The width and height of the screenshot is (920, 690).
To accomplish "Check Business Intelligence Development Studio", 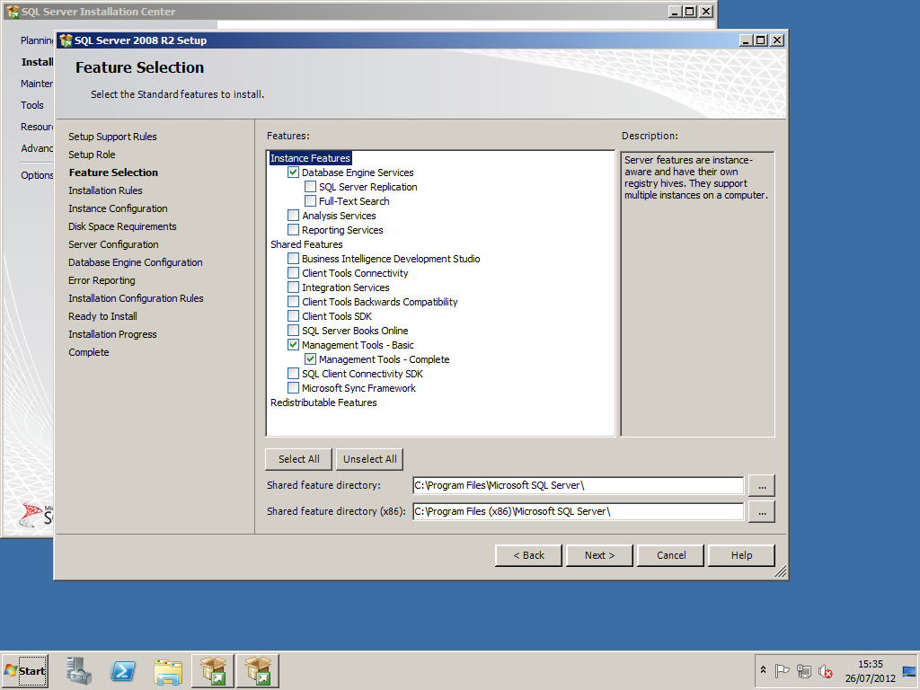I will [294, 259].
